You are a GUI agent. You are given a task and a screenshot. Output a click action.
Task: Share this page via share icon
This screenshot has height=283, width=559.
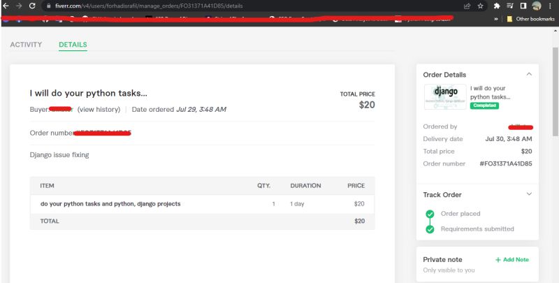pos(467,6)
